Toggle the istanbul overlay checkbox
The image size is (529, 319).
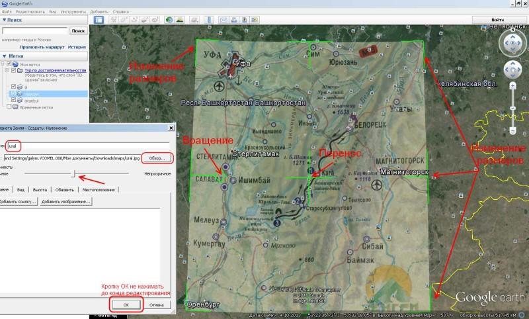tap(13, 100)
